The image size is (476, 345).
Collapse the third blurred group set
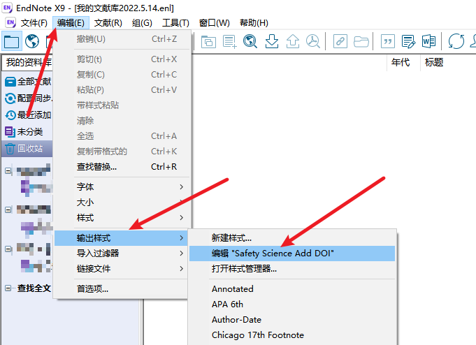[x=8, y=249]
